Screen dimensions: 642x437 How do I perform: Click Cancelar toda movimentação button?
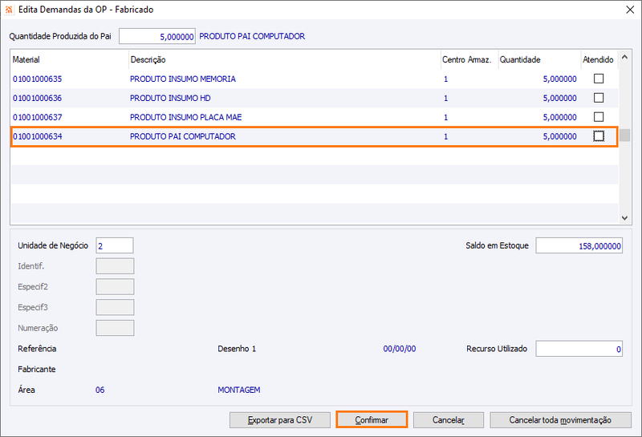click(560, 420)
